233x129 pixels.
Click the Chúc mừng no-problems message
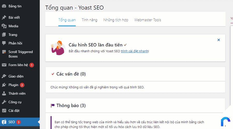coord(97,87)
